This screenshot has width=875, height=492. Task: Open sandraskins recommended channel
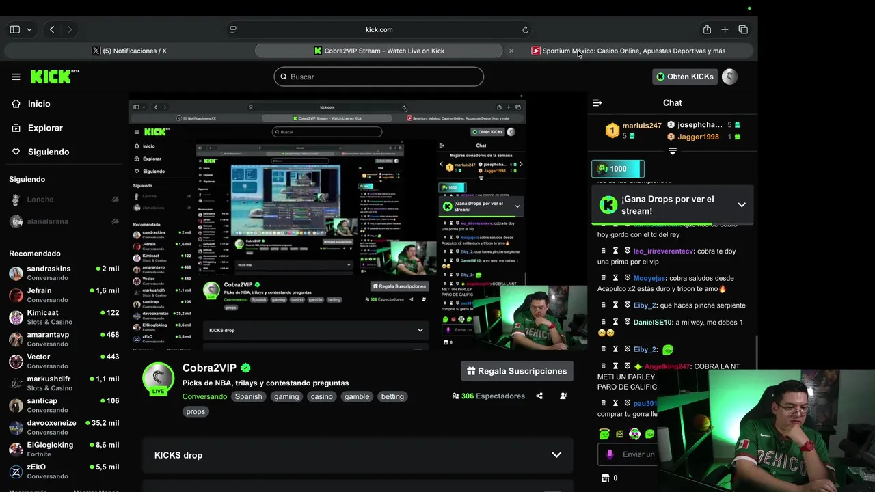[64, 273]
